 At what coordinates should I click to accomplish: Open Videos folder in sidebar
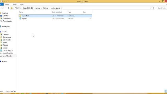(x=5, y=48)
